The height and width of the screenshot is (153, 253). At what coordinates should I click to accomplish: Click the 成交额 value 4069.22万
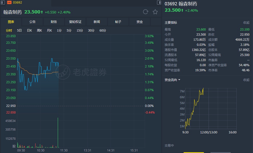242,39
